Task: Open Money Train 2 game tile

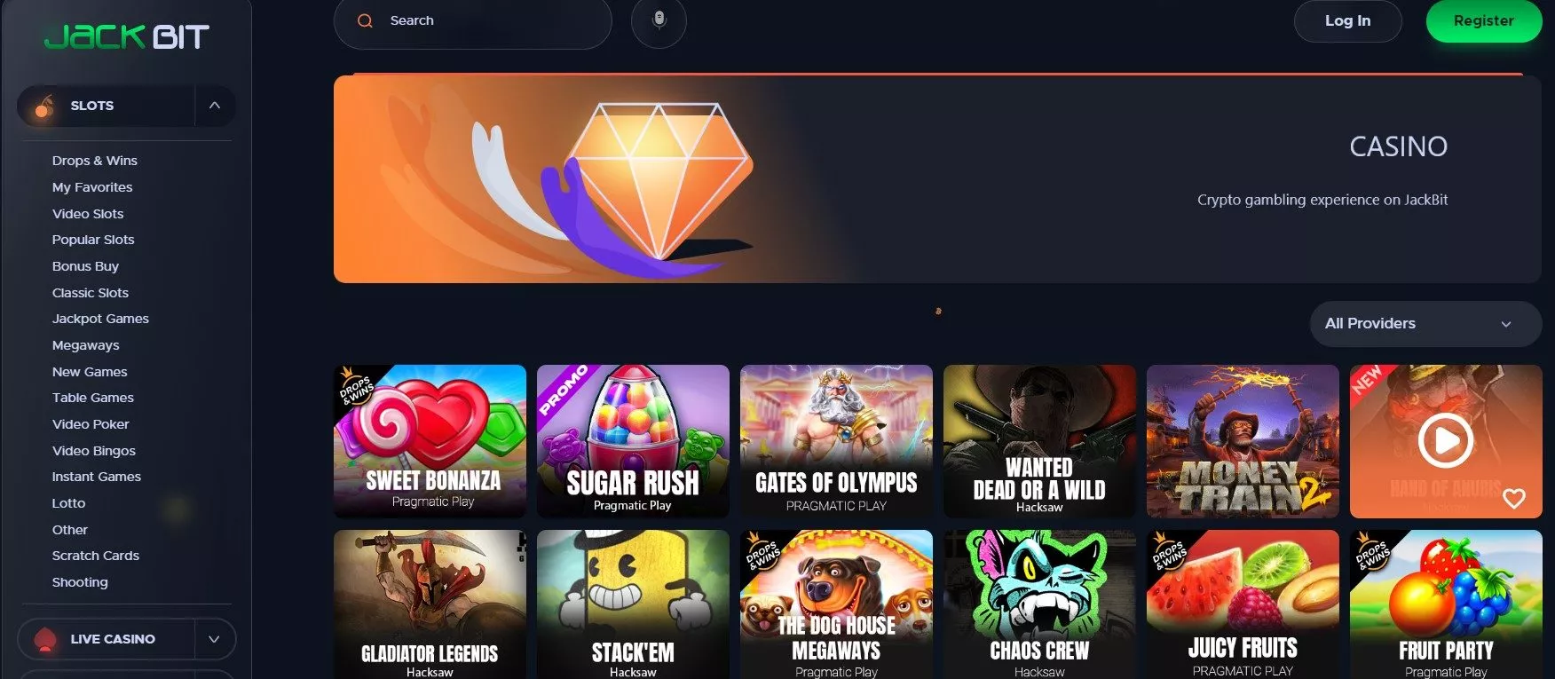Action: (x=1243, y=441)
